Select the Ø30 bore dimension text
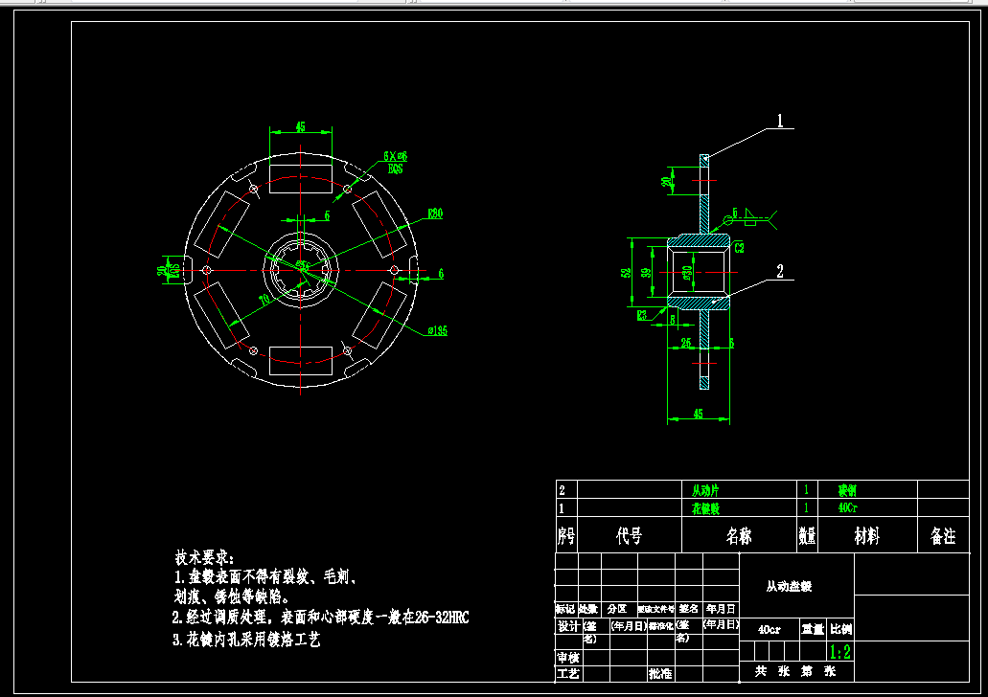988x697 pixels. (687, 273)
